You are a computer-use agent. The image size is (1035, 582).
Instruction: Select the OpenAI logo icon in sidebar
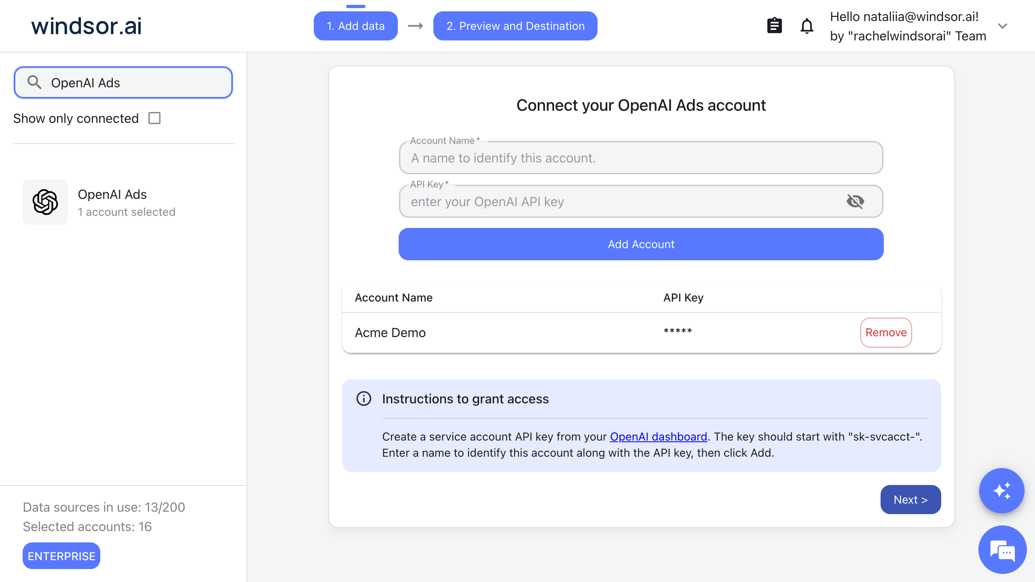pyautogui.click(x=45, y=202)
